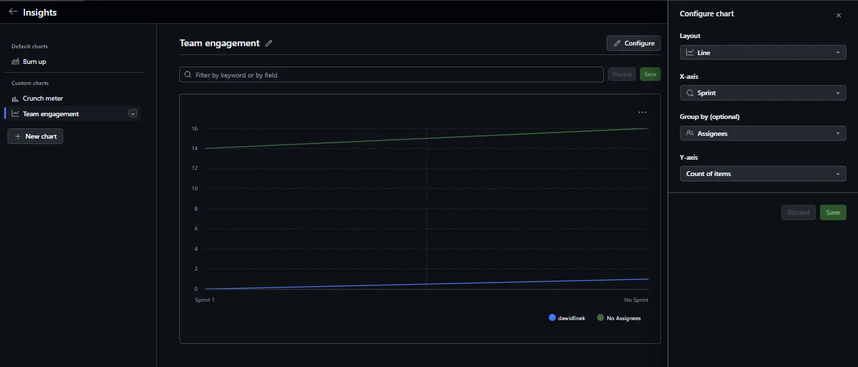858x367 pixels.
Task: Click the search icon in filter bar
Action: [x=187, y=75]
